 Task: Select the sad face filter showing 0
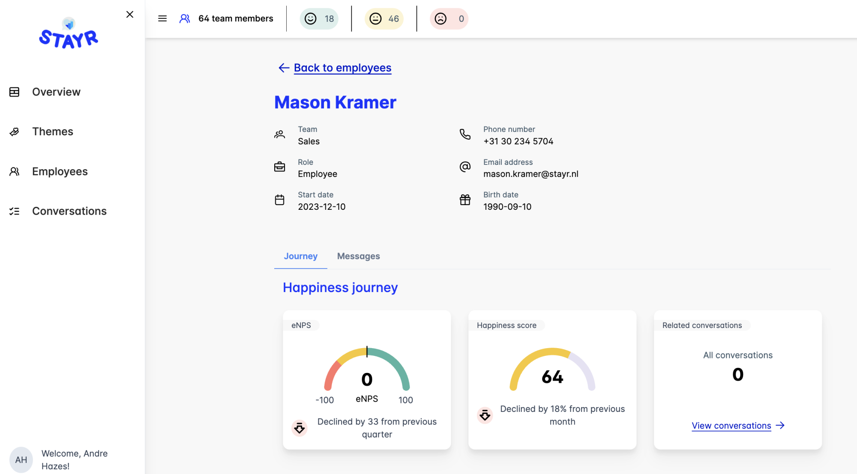[449, 19]
